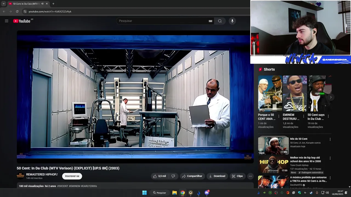Open options for 'A música proibida que estourou'
This screenshot has width=351, height=197.
330,178
